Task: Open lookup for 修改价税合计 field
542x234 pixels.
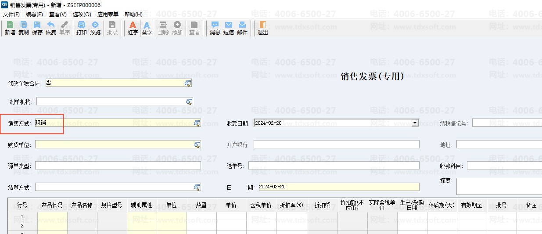Action: tap(188, 83)
